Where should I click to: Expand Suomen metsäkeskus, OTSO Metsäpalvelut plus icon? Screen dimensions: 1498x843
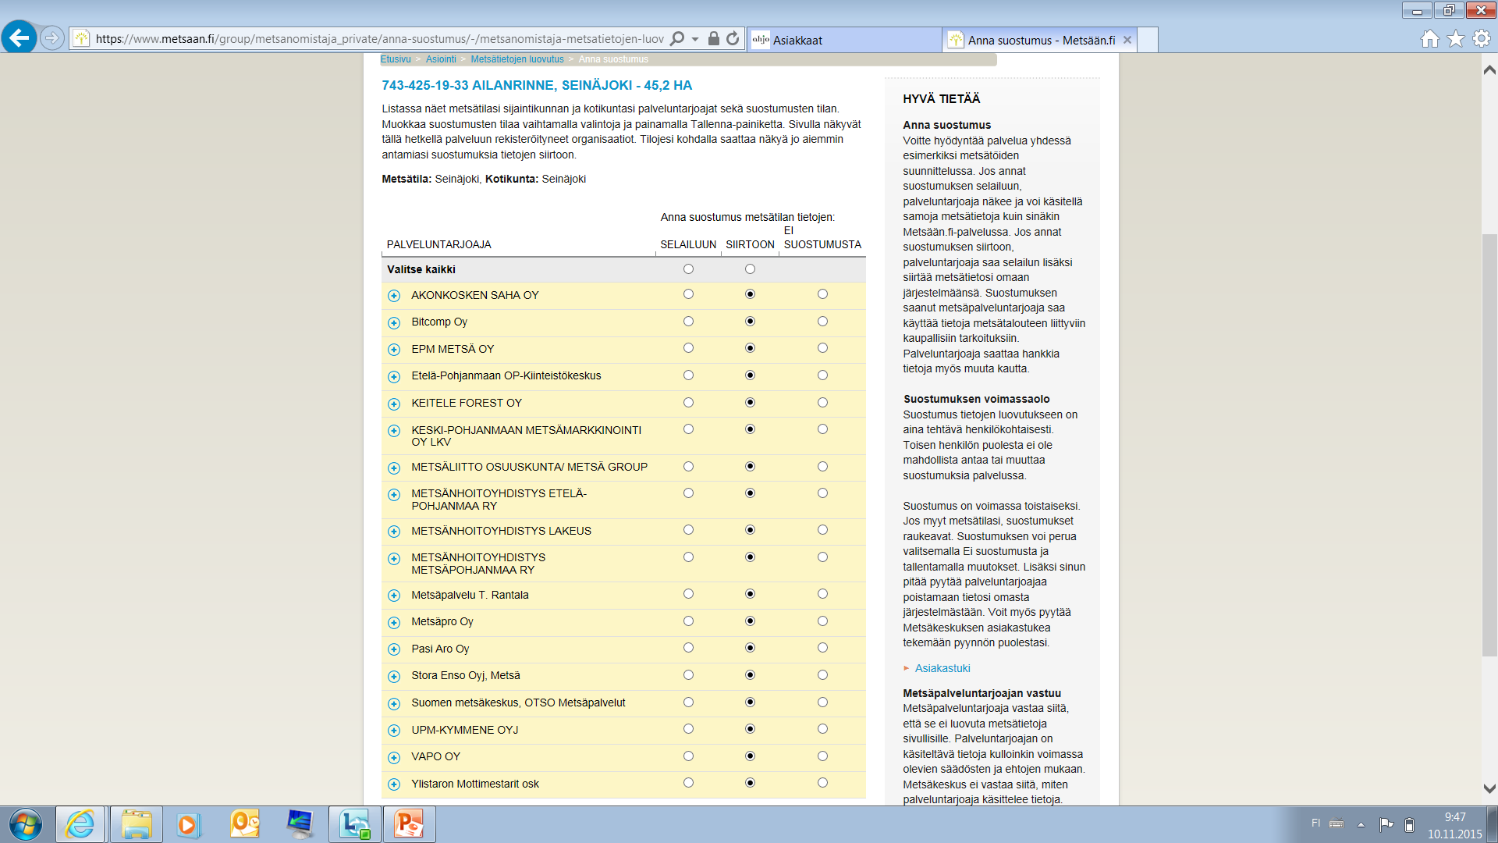point(394,703)
